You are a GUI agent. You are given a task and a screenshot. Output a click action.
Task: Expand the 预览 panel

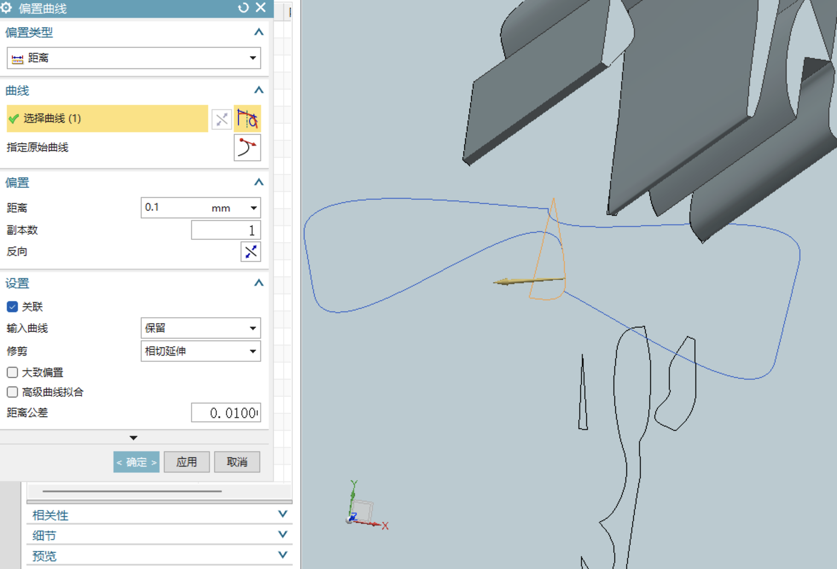click(282, 555)
